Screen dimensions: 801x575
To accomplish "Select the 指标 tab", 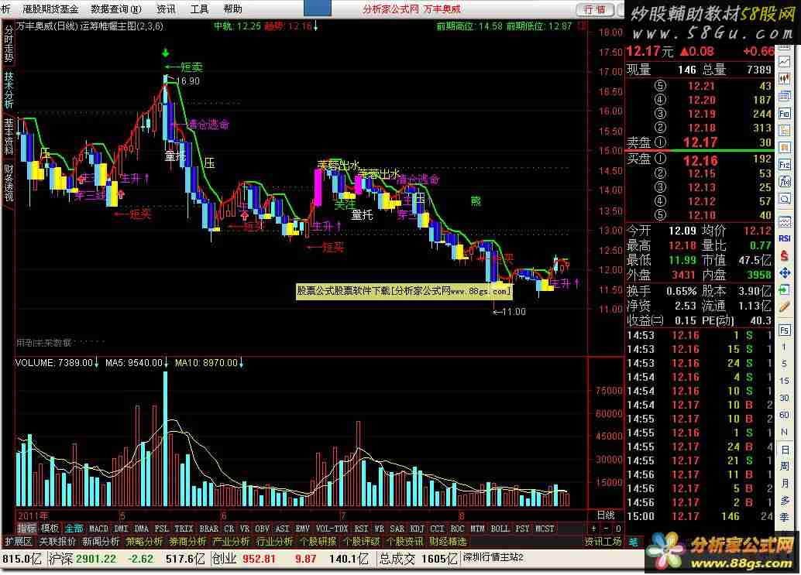I will coord(27,529).
